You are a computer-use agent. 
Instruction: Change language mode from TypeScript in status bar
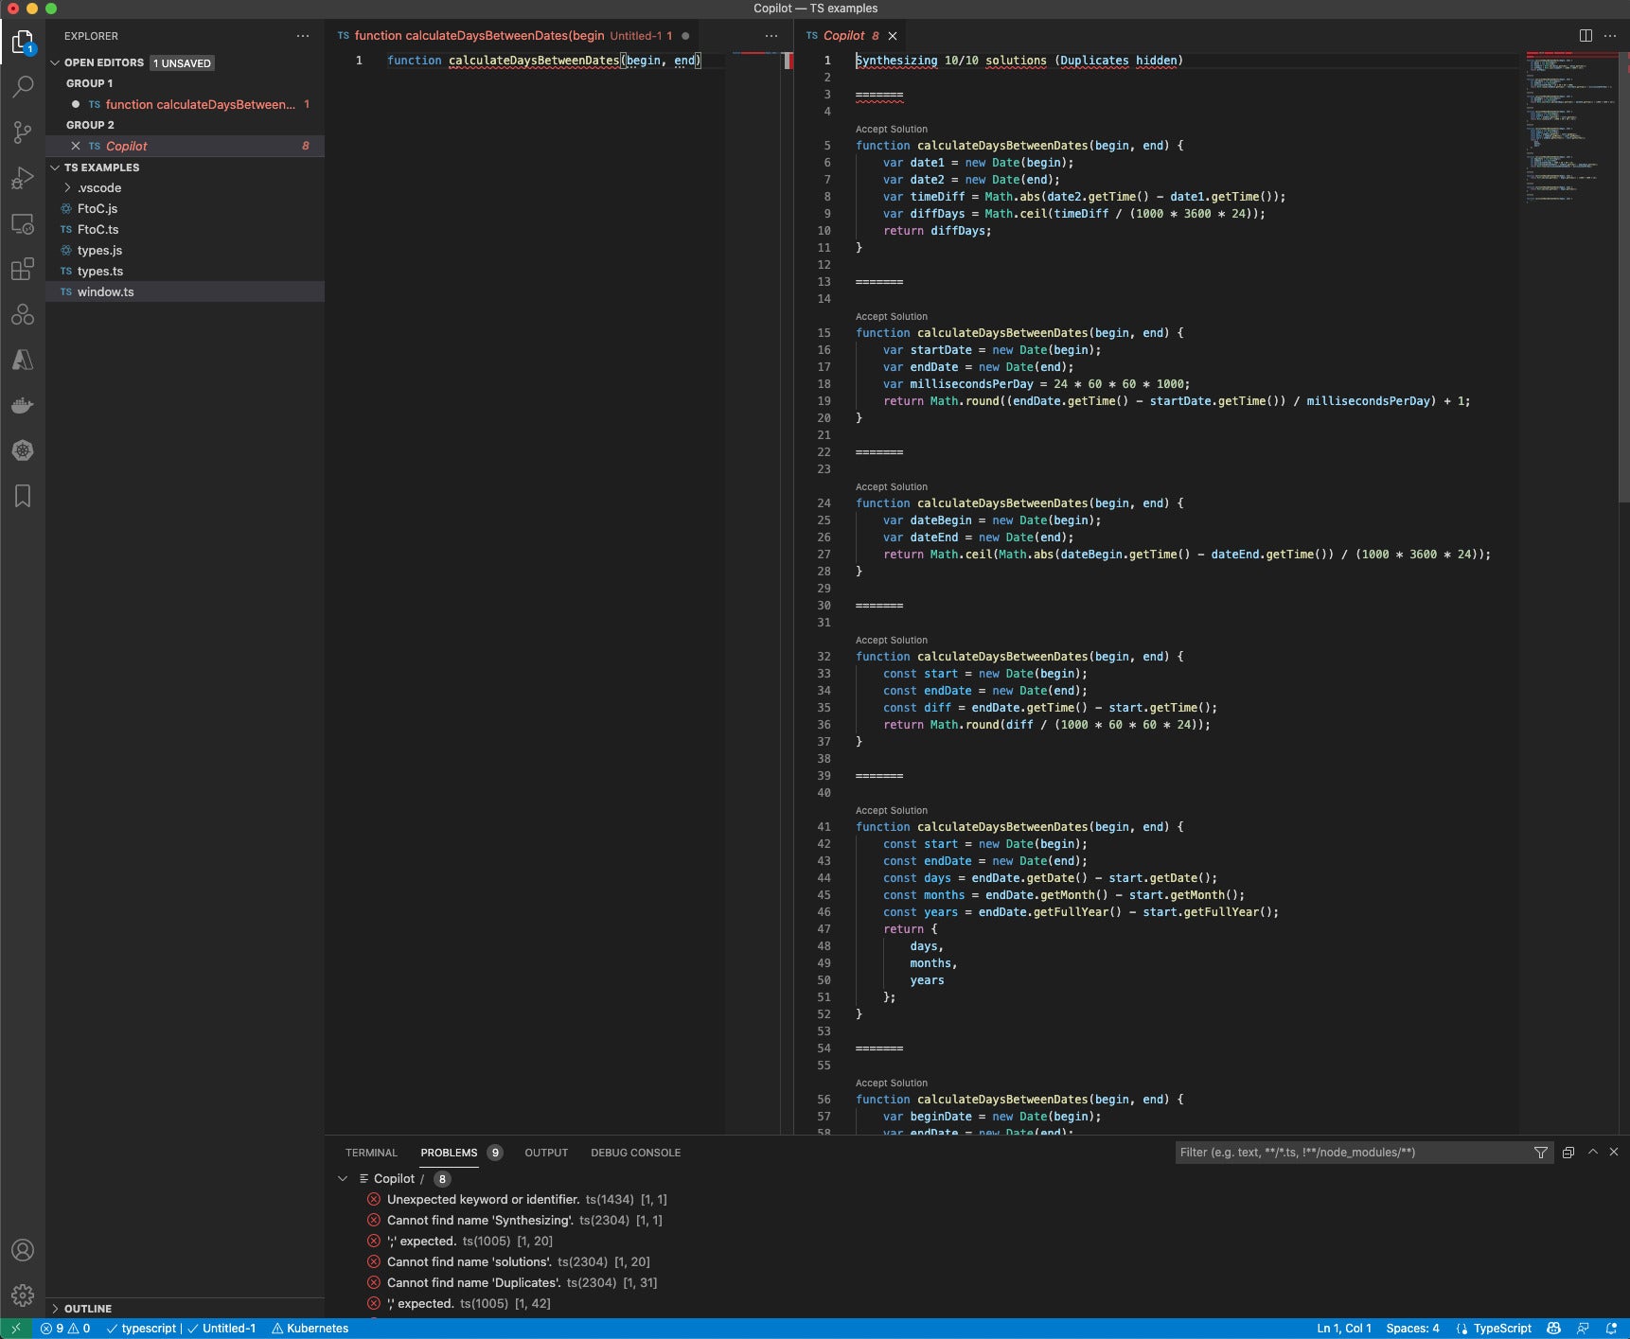tap(1502, 1329)
